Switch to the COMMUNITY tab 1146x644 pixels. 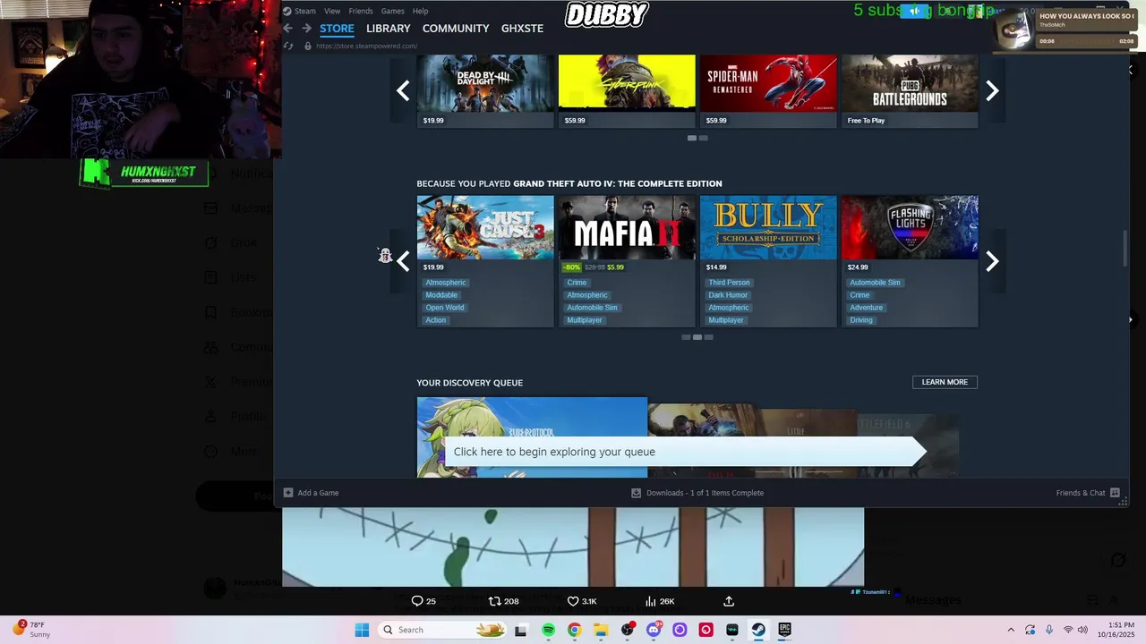[x=456, y=29]
